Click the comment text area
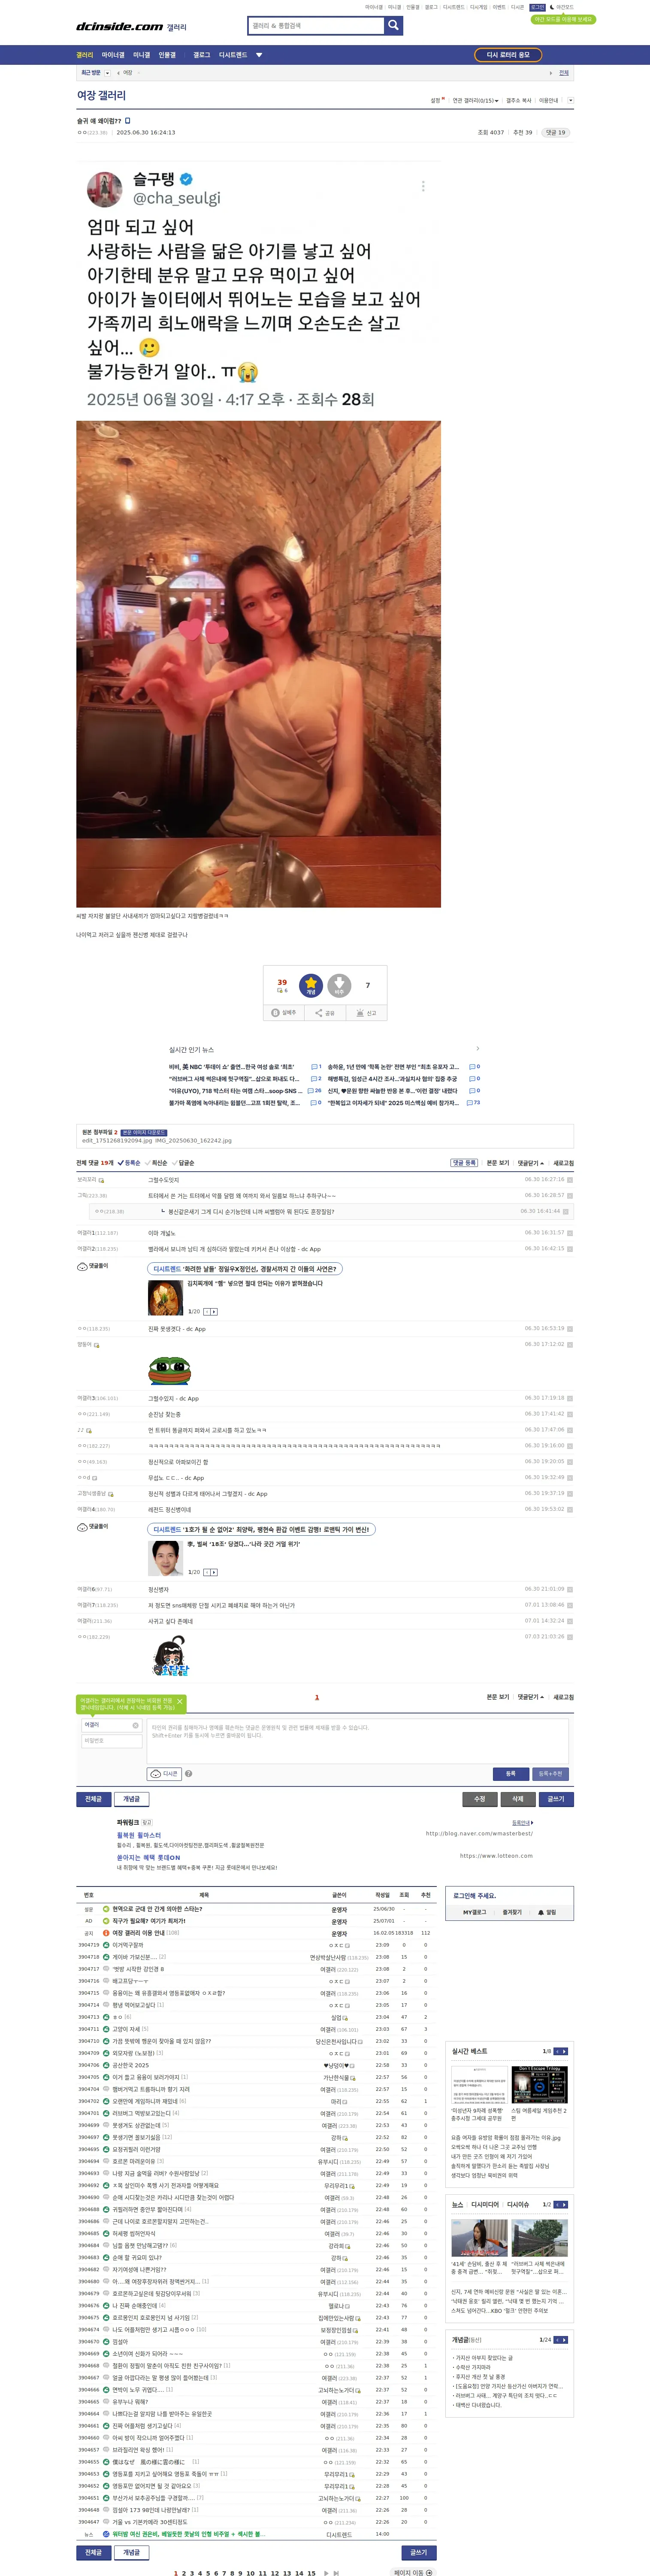The image size is (650, 2576). [x=358, y=1741]
